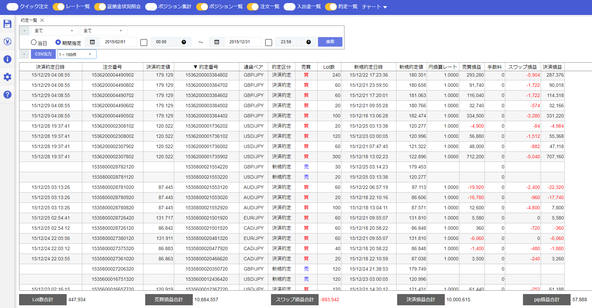Toggle the 注文一覧 switch
Viewport: 592px width, 308px height.
pos(253,7)
